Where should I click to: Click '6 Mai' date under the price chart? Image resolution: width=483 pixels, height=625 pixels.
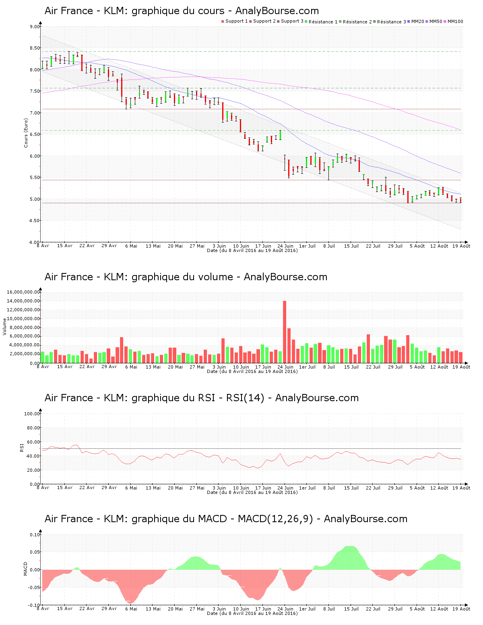tap(131, 246)
